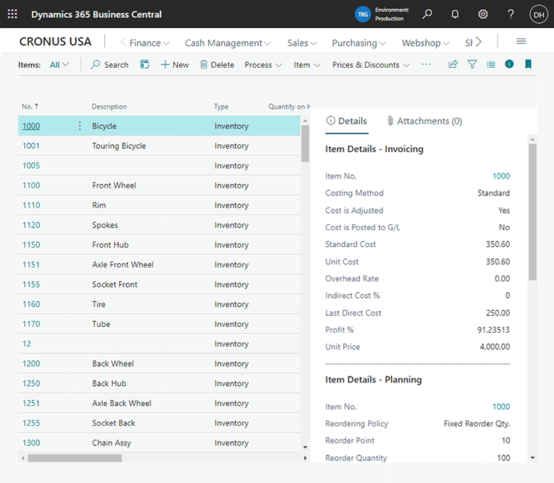Expand the Item action menu
This screenshot has width=554, height=483.
point(307,65)
